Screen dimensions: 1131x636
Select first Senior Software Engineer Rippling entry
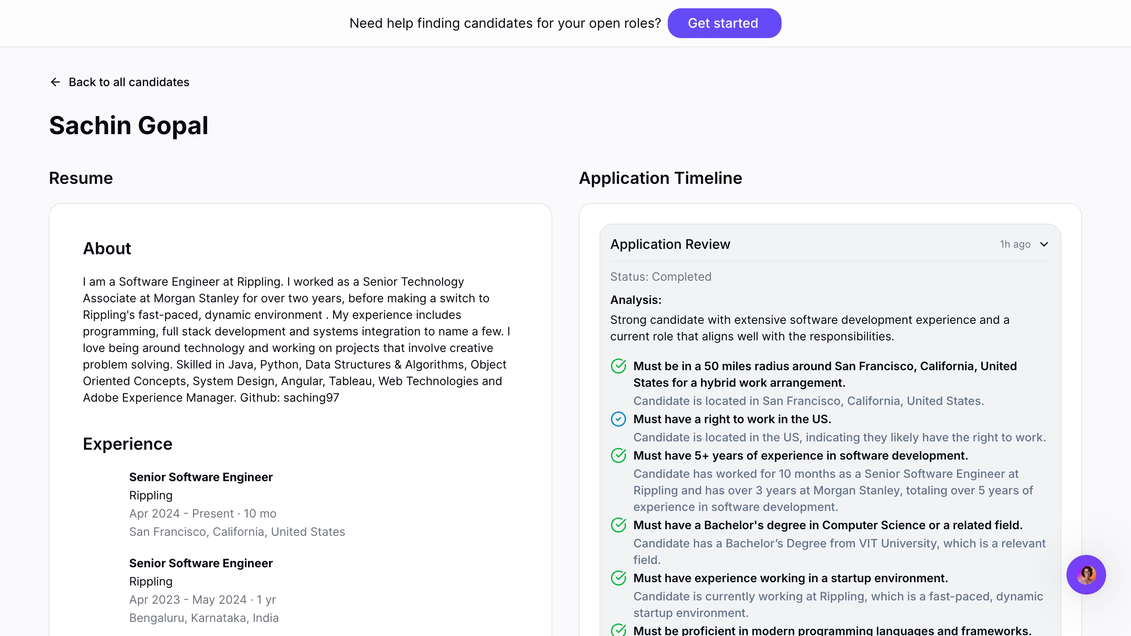pos(201,477)
